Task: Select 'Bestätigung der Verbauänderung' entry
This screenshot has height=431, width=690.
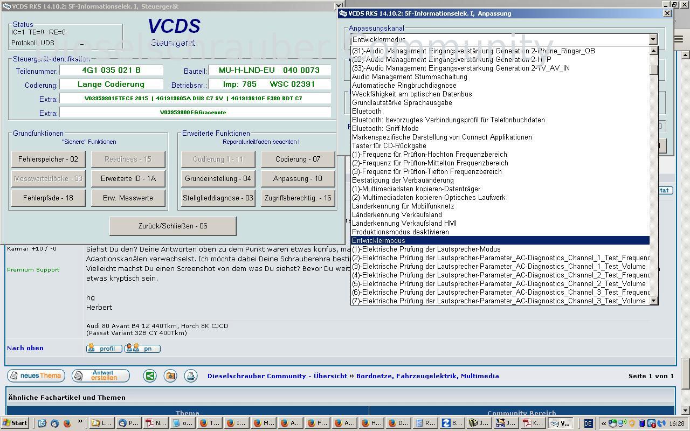Action: tap(500, 180)
